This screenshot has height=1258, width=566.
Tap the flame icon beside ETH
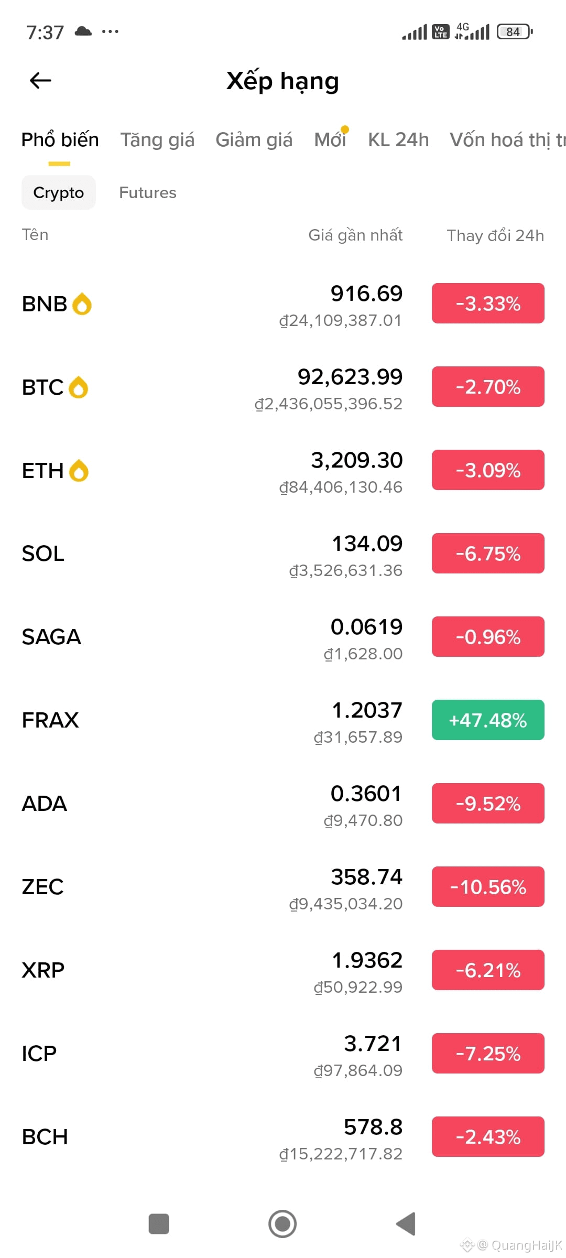(79, 471)
